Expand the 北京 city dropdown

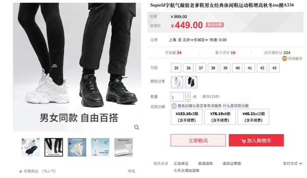188,40
